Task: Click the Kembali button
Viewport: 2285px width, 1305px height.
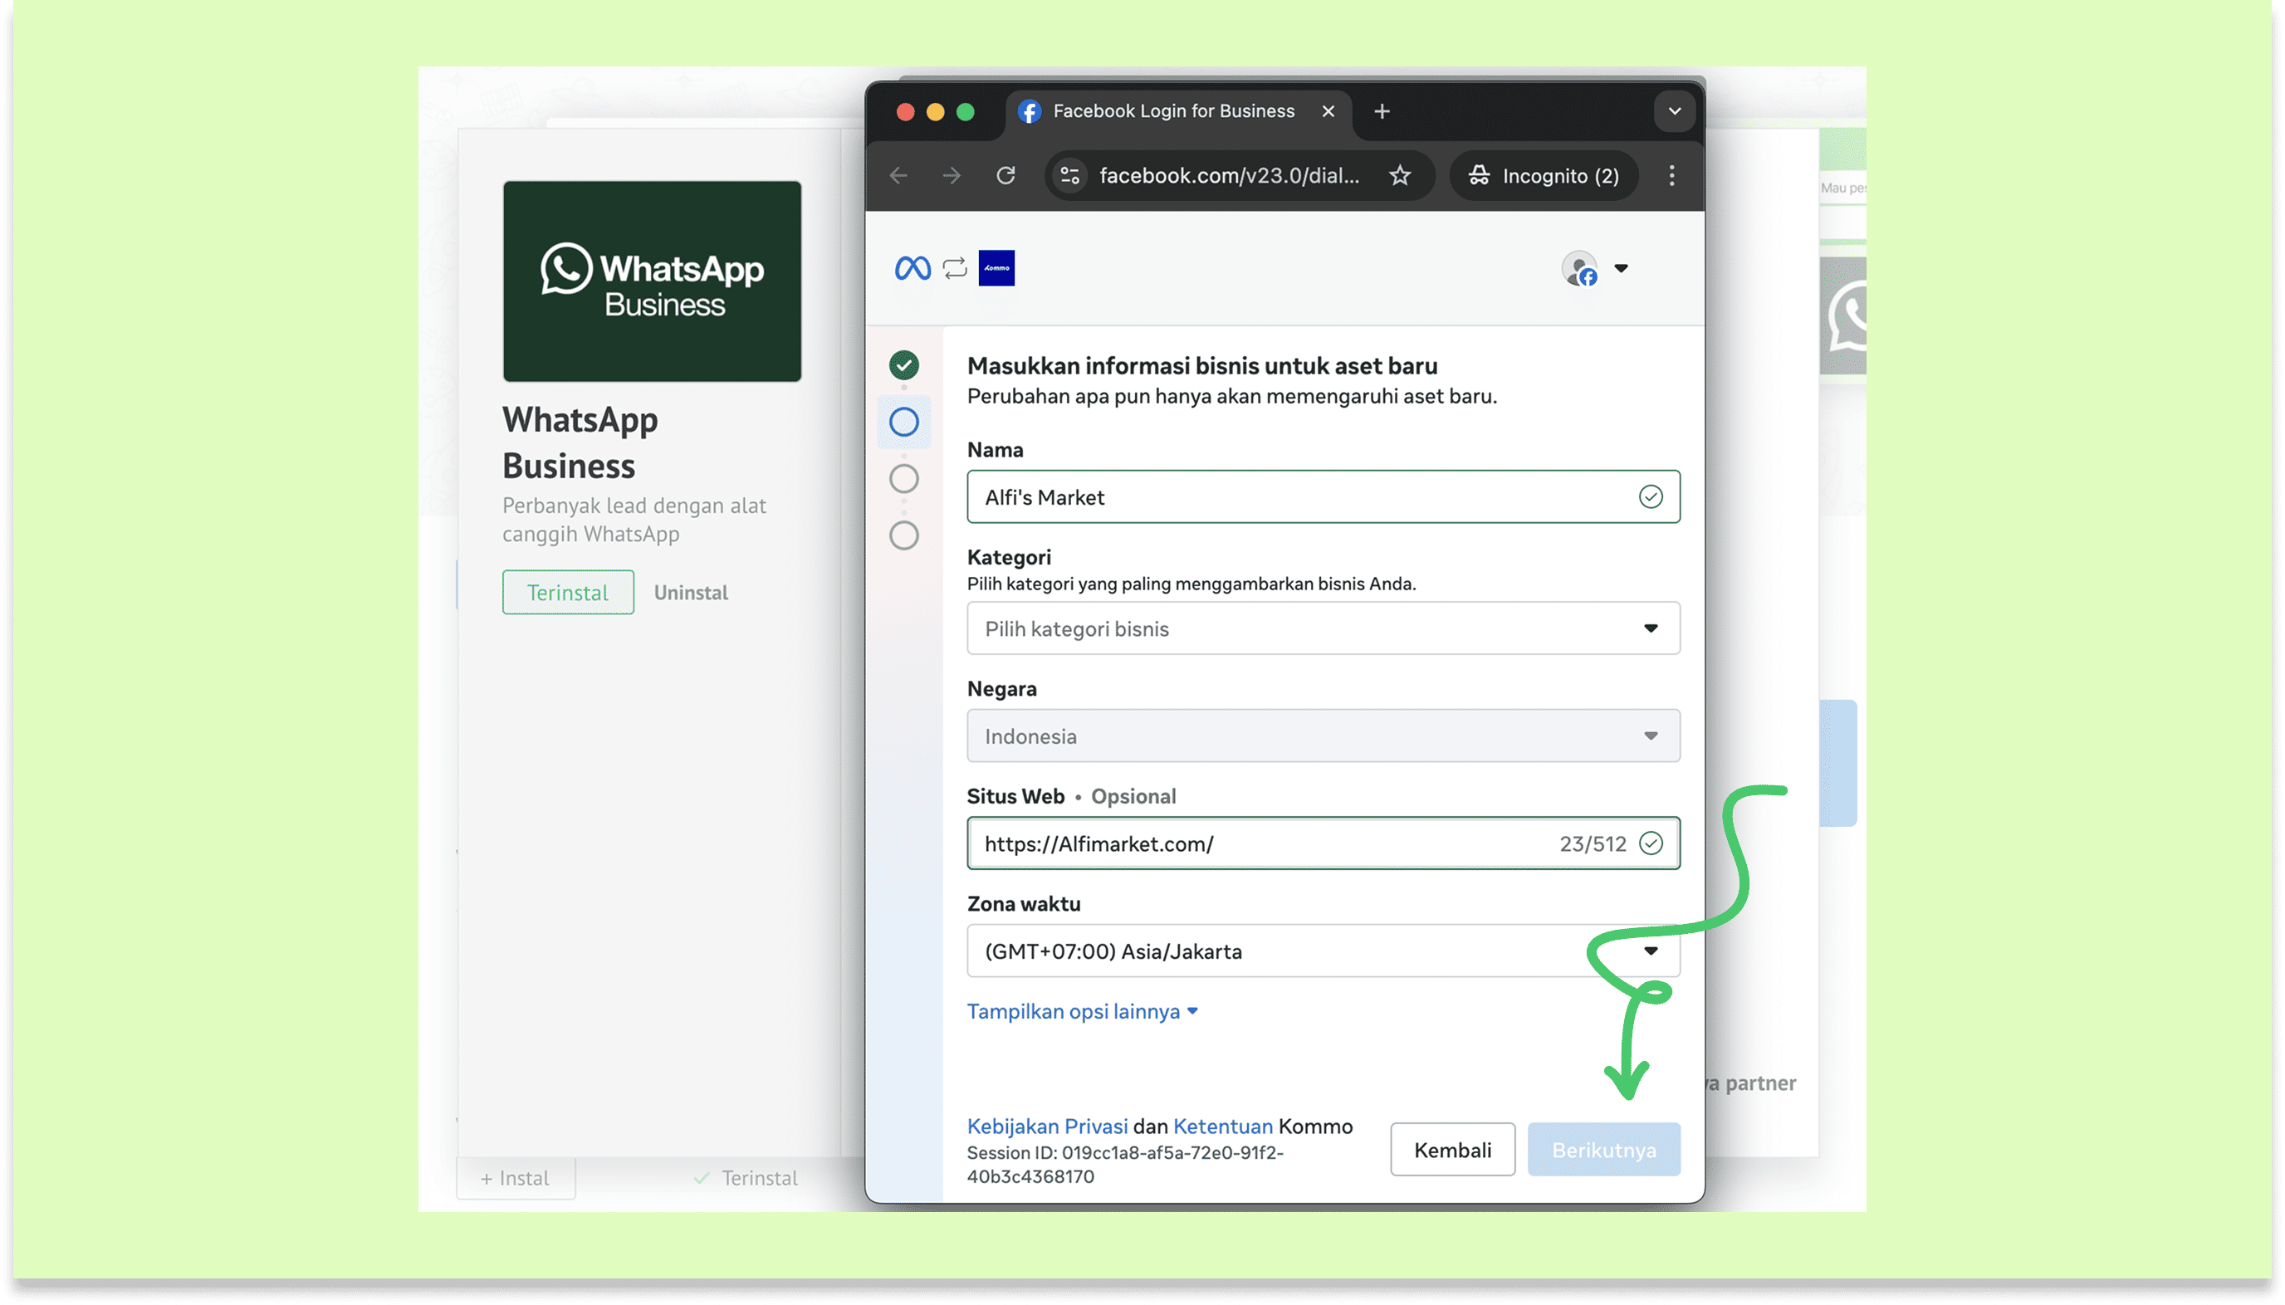Action: click(1452, 1150)
